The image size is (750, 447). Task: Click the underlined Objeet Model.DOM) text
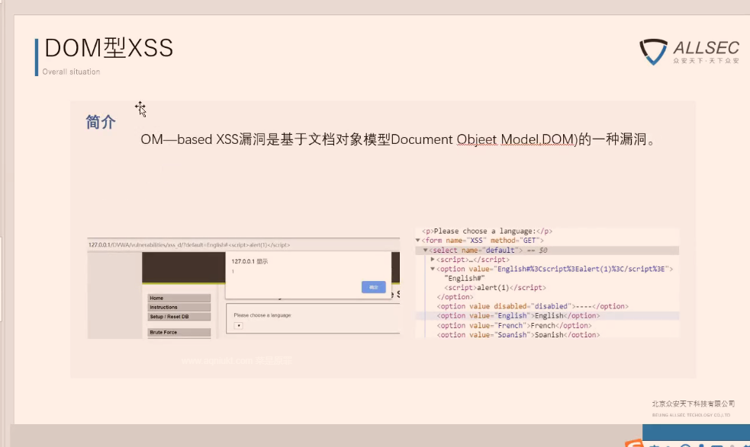(x=517, y=139)
